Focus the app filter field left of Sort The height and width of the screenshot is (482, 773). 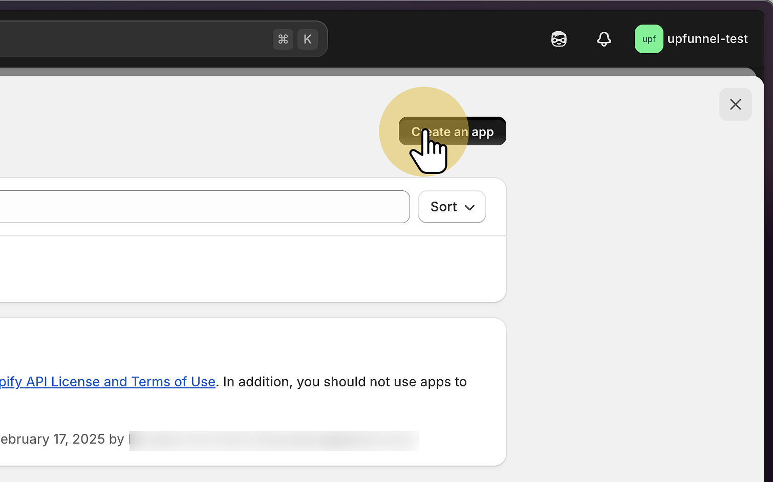(x=205, y=207)
